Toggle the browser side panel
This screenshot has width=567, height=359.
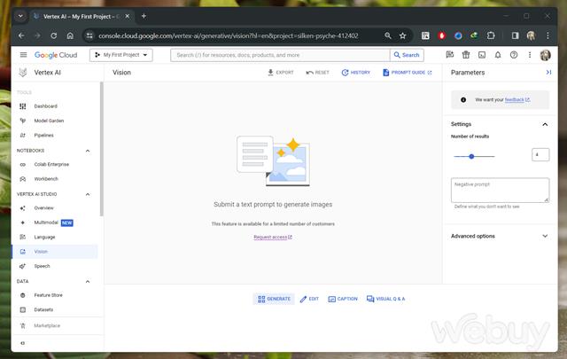515,35
